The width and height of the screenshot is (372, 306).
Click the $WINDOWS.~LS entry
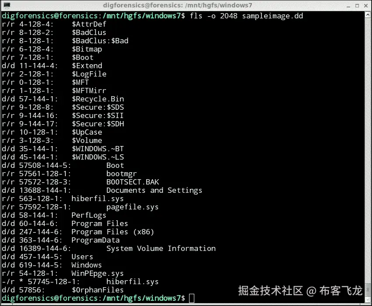click(x=98, y=157)
